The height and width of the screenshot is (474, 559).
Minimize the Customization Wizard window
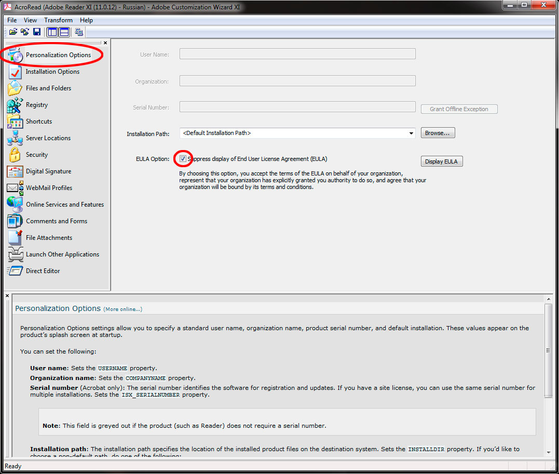tap(510, 5)
